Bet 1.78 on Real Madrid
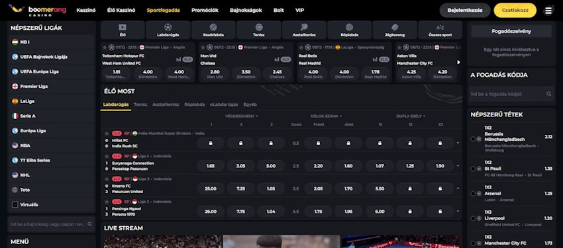This screenshot has width=563, height=248. tap(375, 74)
